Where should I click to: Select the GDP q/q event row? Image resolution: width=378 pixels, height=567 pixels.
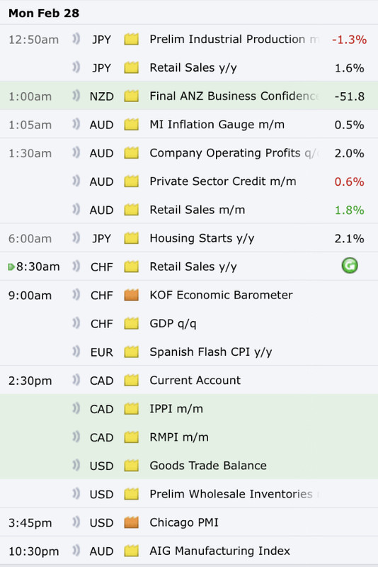pos(189,323)
